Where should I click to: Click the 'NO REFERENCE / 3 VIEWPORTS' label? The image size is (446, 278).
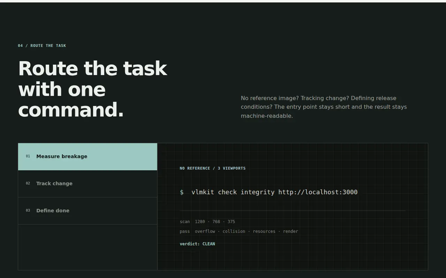pos(213,168)
